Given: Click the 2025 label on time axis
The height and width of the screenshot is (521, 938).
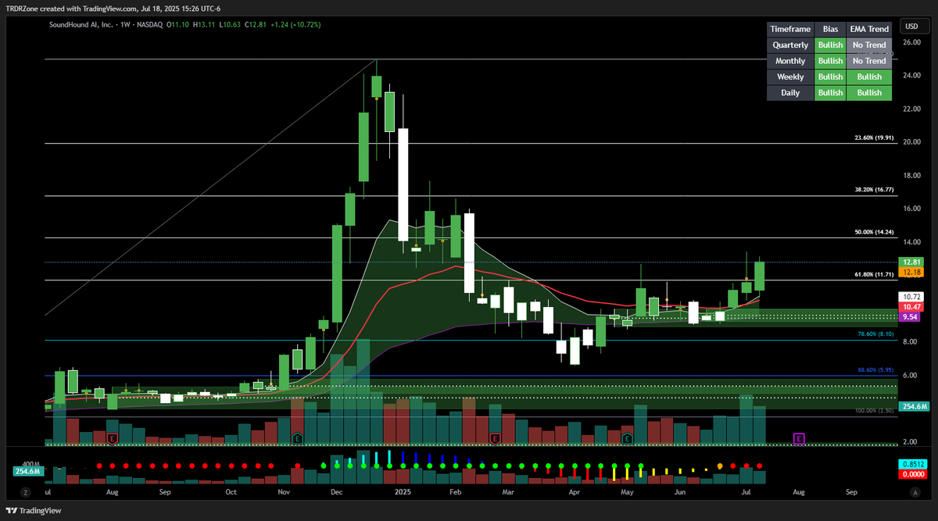Looking at the screenshot, I should (x=403, y=493).
